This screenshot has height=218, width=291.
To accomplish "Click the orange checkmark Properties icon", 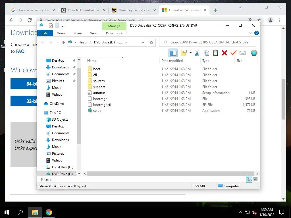I will [234, 53].
